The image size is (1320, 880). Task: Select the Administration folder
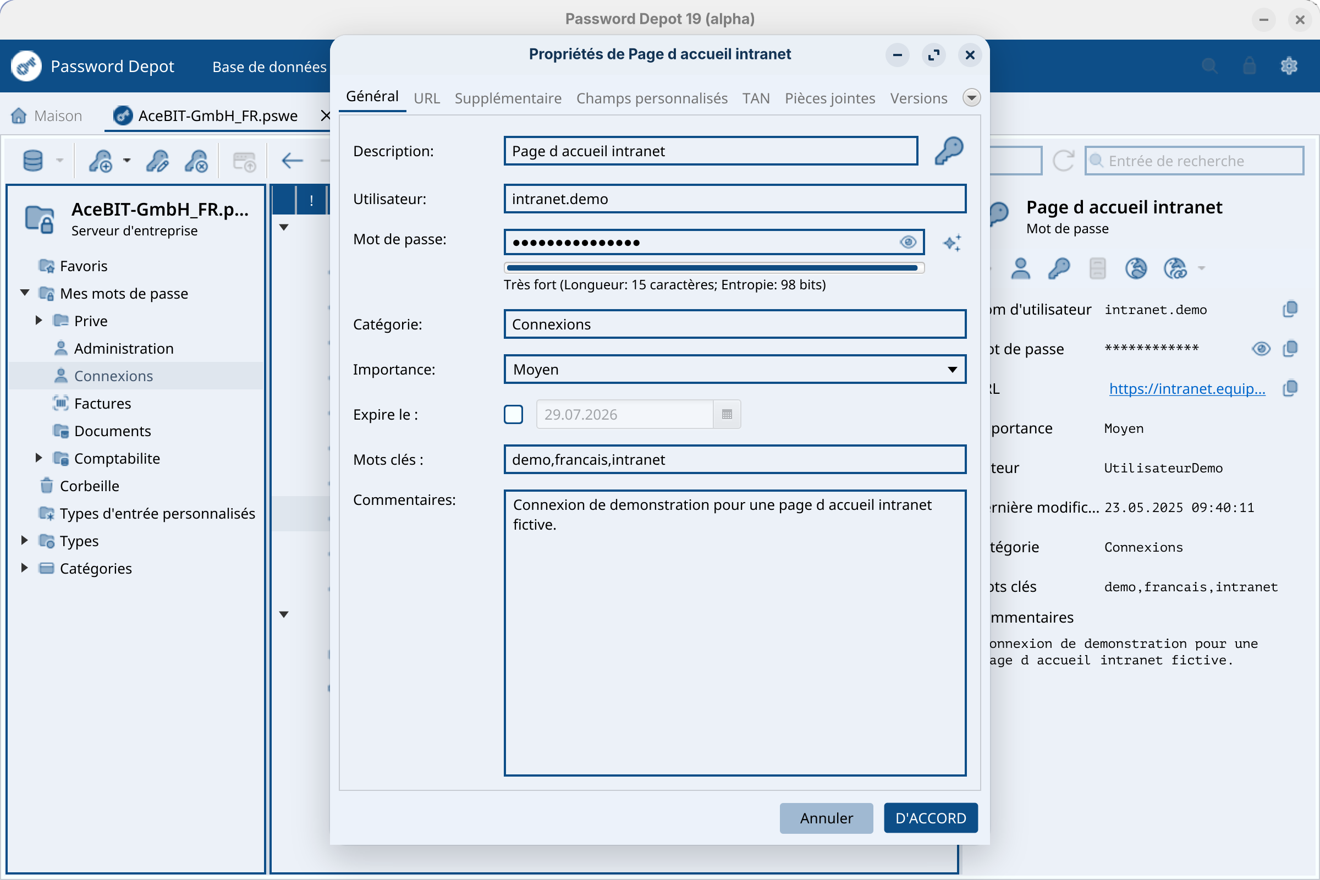[x=123, y=349]
